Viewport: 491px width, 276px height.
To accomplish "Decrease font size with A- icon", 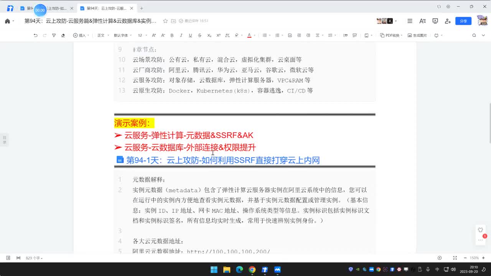I will (x=163, y=35).
